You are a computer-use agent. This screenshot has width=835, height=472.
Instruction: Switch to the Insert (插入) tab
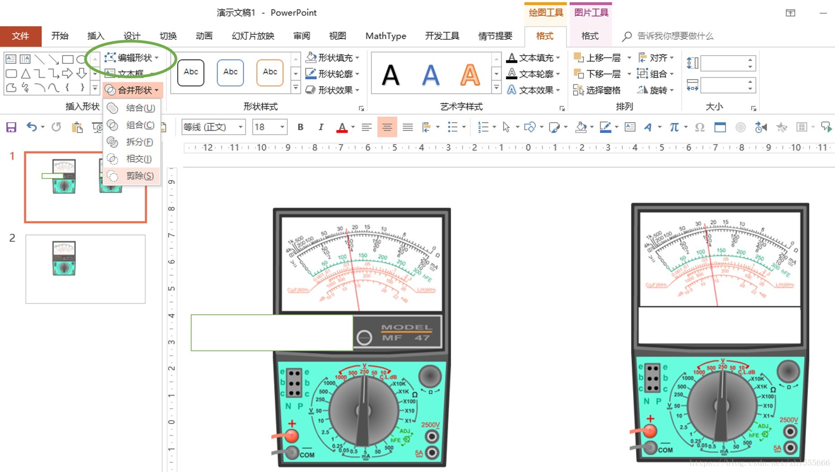pos(95,36)
